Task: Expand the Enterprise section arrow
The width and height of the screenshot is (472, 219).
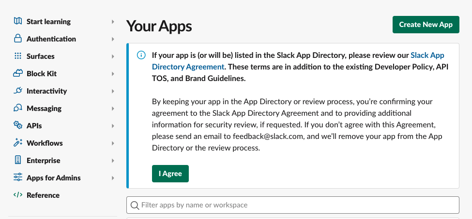Action: coord(113,161)
